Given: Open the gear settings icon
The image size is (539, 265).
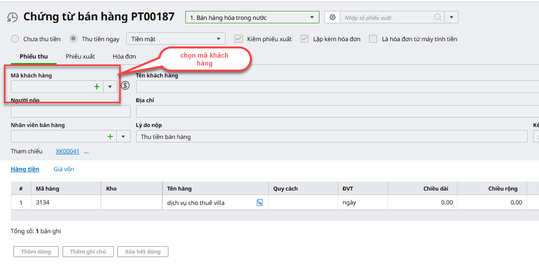Looking at the screenshot, I should [332, 17].
